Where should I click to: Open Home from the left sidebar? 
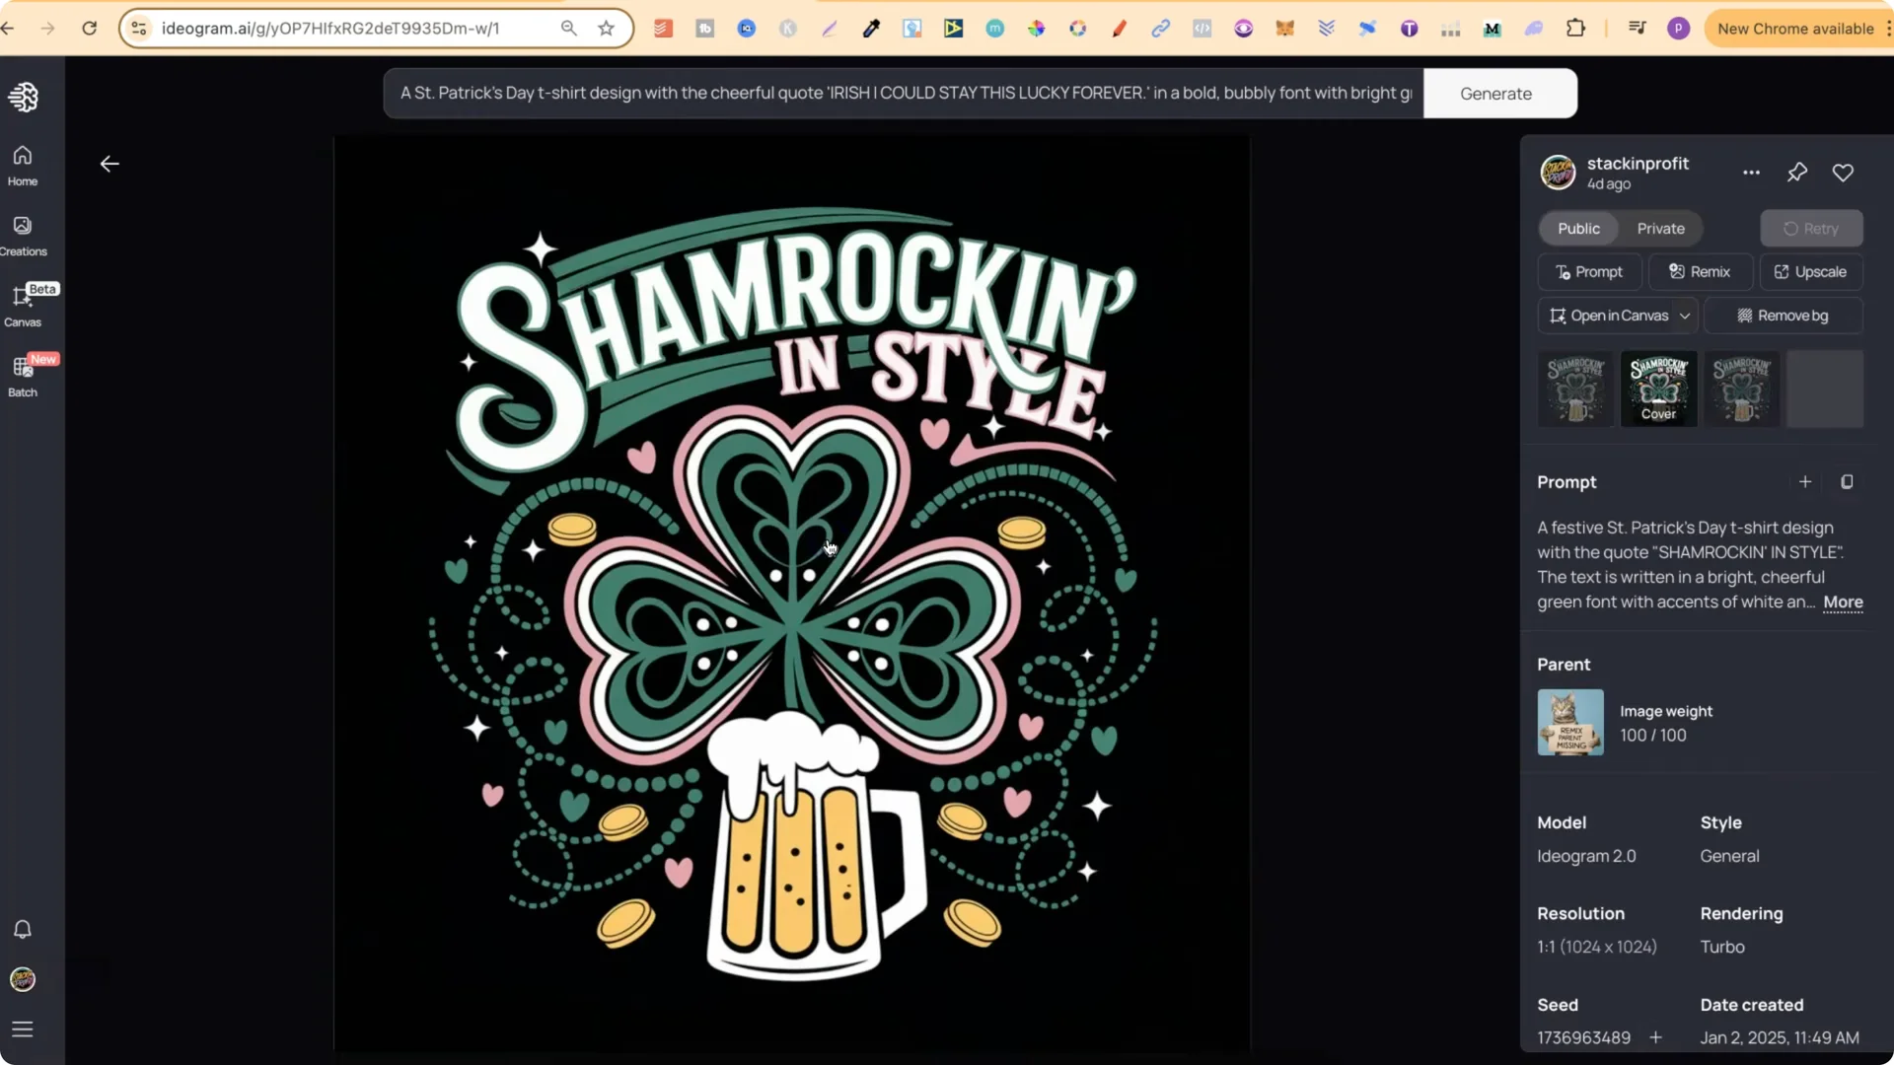point(22,164)
